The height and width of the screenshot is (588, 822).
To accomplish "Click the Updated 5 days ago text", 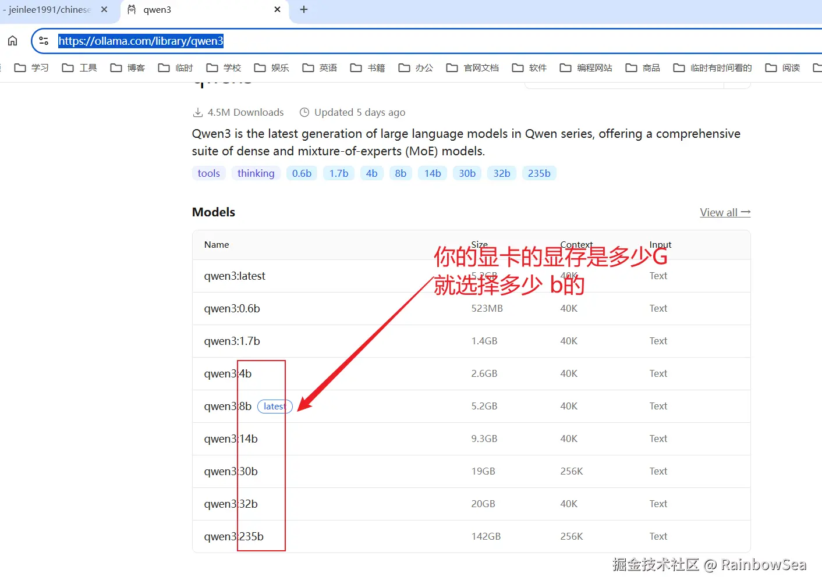I will pos(360,112).
